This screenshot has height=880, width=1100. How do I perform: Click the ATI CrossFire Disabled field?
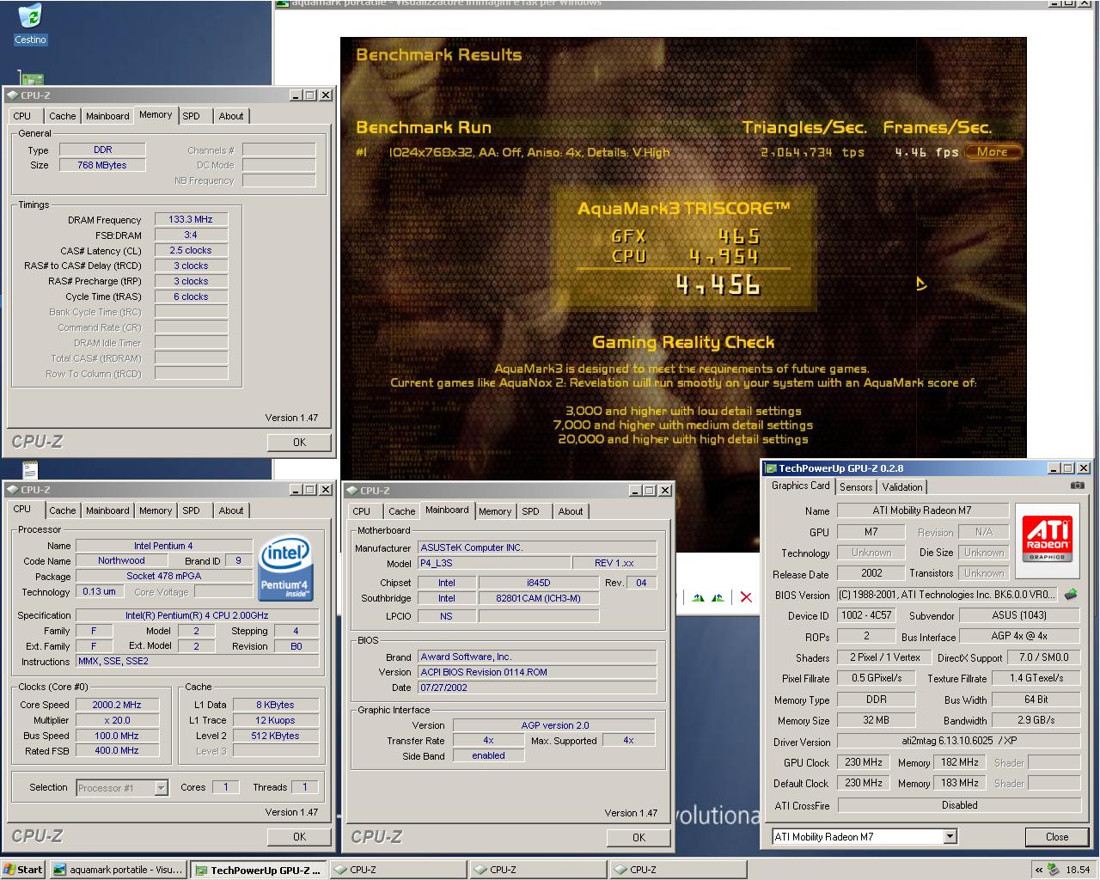pos(959,805)
